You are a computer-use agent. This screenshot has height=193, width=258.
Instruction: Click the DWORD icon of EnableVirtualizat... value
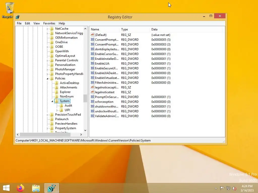coord(92,78)
